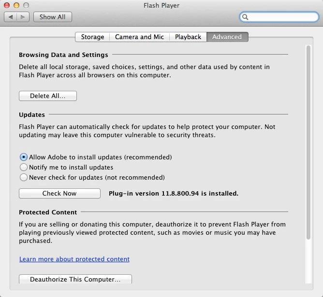Viewport: 323px width, 297px height.
Task: Go back with the left arrow button
Action: point(11,17)
